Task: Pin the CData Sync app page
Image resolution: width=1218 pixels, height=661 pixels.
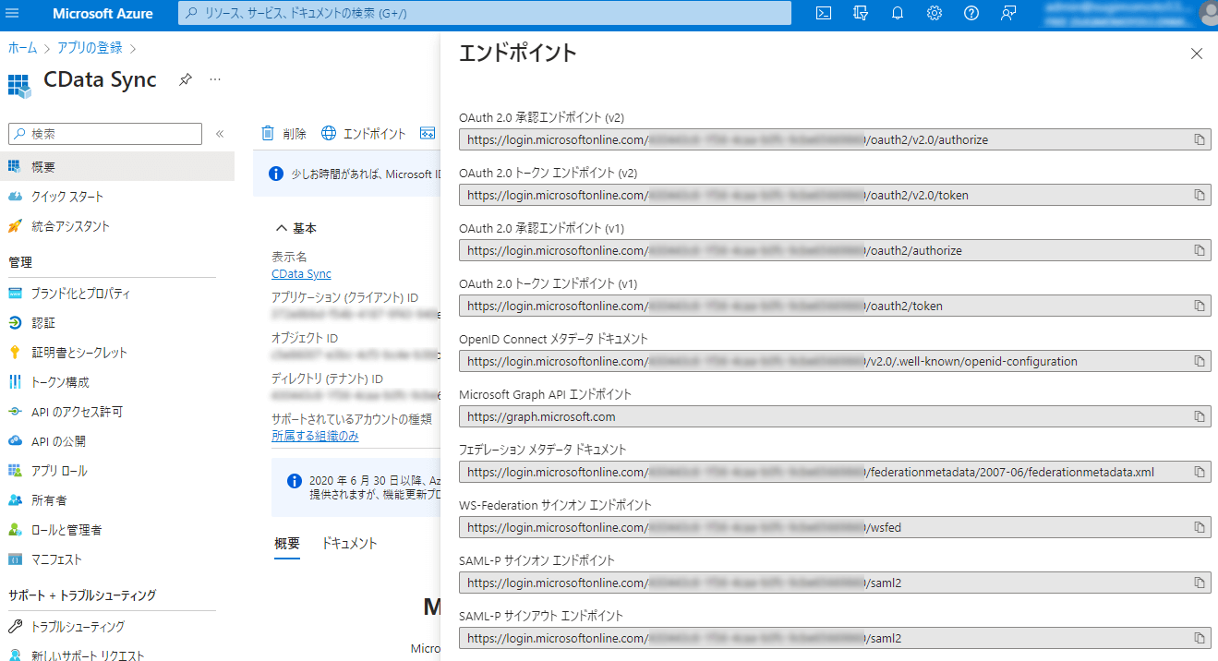Action: (x=185, y=79)
